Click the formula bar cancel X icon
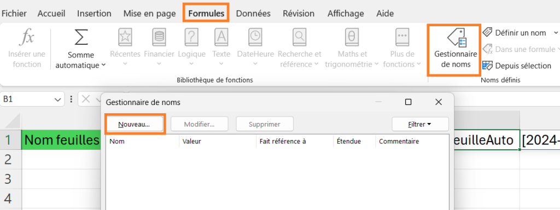Image resolution: width=560 pixels, height=210 pixels. (x=86, y=100)
